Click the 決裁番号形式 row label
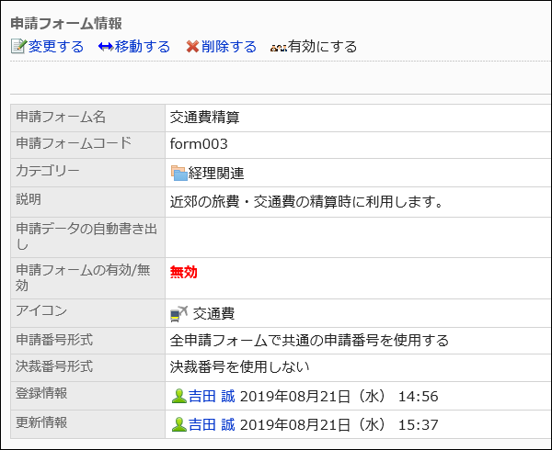Viewport: 552px width, 450px height. click(x=54, y=366)
